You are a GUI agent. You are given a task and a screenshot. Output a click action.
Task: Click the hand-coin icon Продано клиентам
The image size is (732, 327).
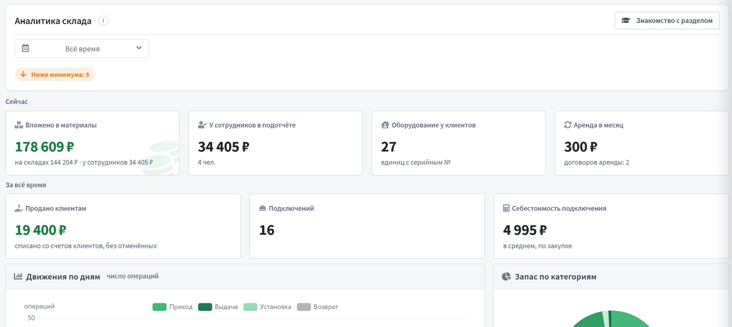[19, 208]
